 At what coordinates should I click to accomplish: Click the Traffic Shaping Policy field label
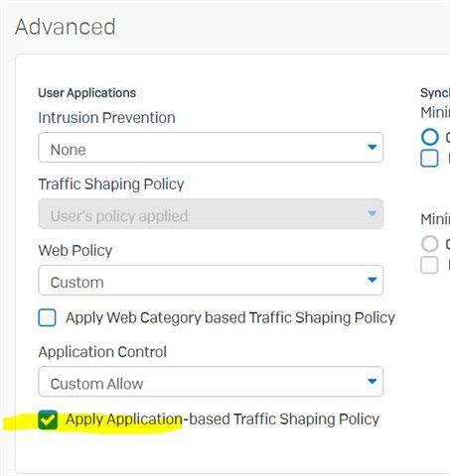pos(111,184)
